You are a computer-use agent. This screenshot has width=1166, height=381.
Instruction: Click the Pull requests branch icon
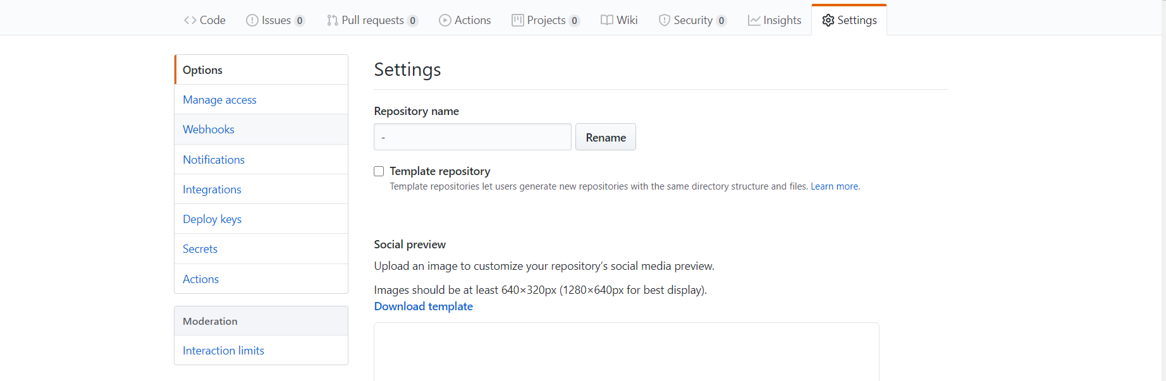point(332,20)
